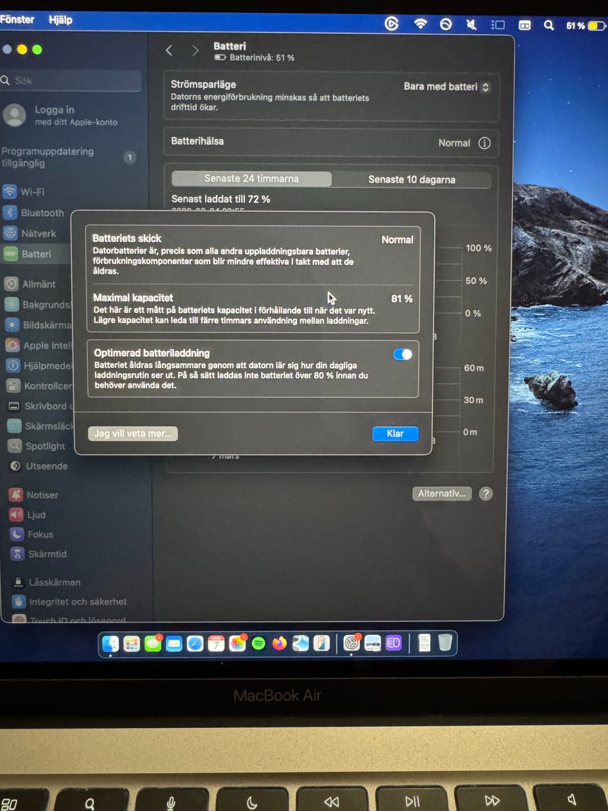Select Apple Intelligence sidebar item
This screenshot has width=608, height=811.
point(39,345)
